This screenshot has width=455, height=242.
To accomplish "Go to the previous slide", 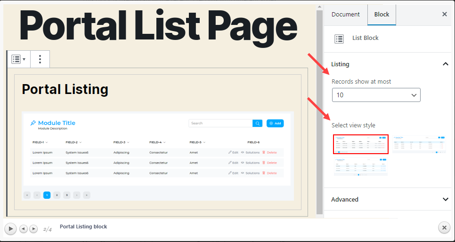I will pos(24,229).
